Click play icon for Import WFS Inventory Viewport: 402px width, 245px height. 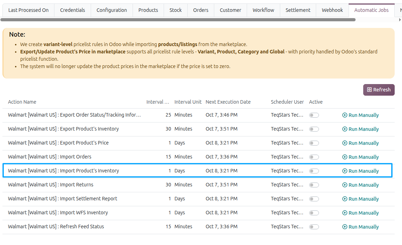coord(345,213)
